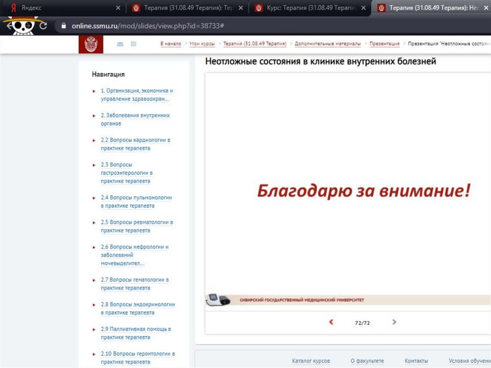Open 2.8 Вопросы эндокринологии link
Viewport: 491px width, 368px height.
138,309
